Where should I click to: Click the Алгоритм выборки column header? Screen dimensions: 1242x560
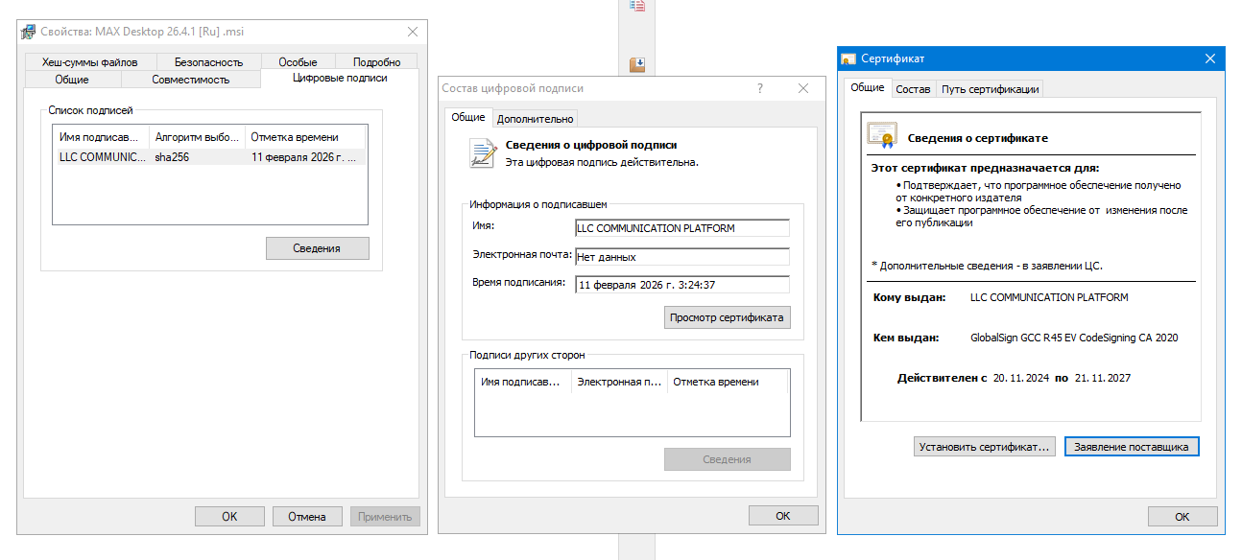[198, 137]
